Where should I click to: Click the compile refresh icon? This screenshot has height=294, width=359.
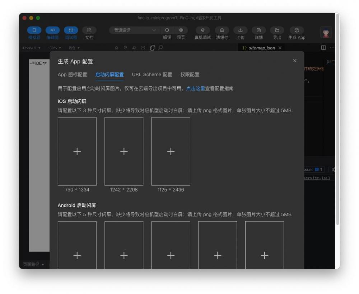[x=167, y=30]
